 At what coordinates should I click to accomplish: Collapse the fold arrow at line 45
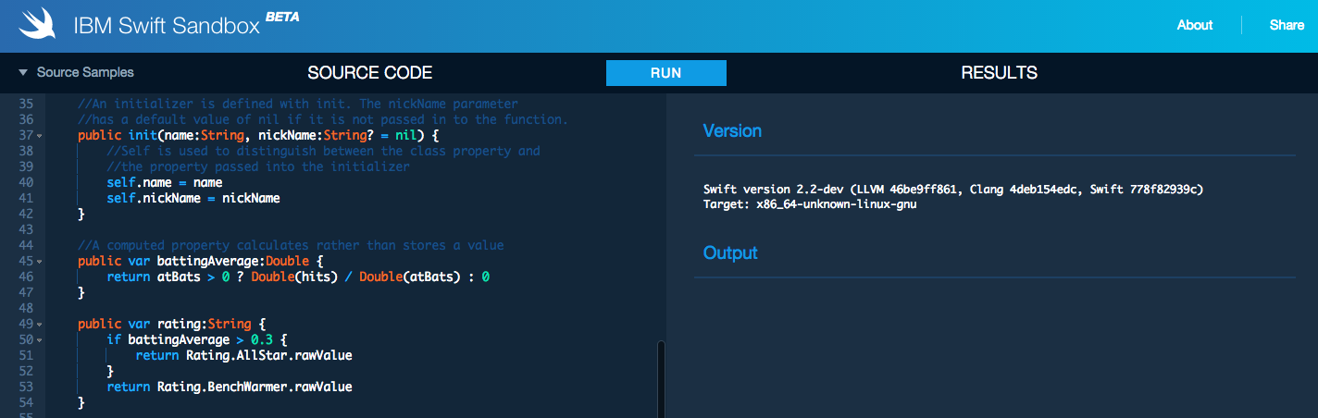pyautogui.click(x=39, y=262)
